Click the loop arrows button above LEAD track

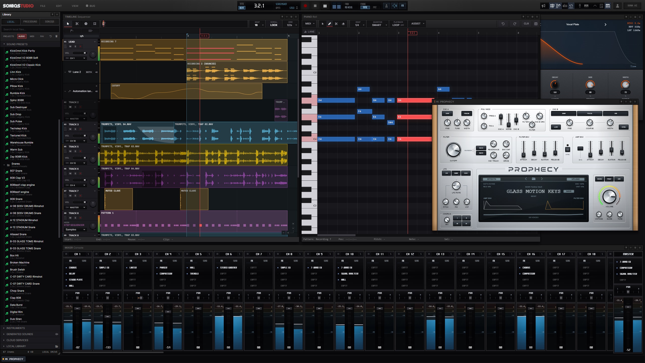pos(82,36)
